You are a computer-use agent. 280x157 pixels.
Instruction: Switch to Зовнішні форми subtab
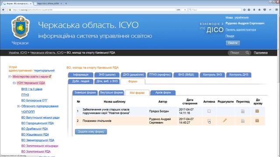click(x=85, y=92)
